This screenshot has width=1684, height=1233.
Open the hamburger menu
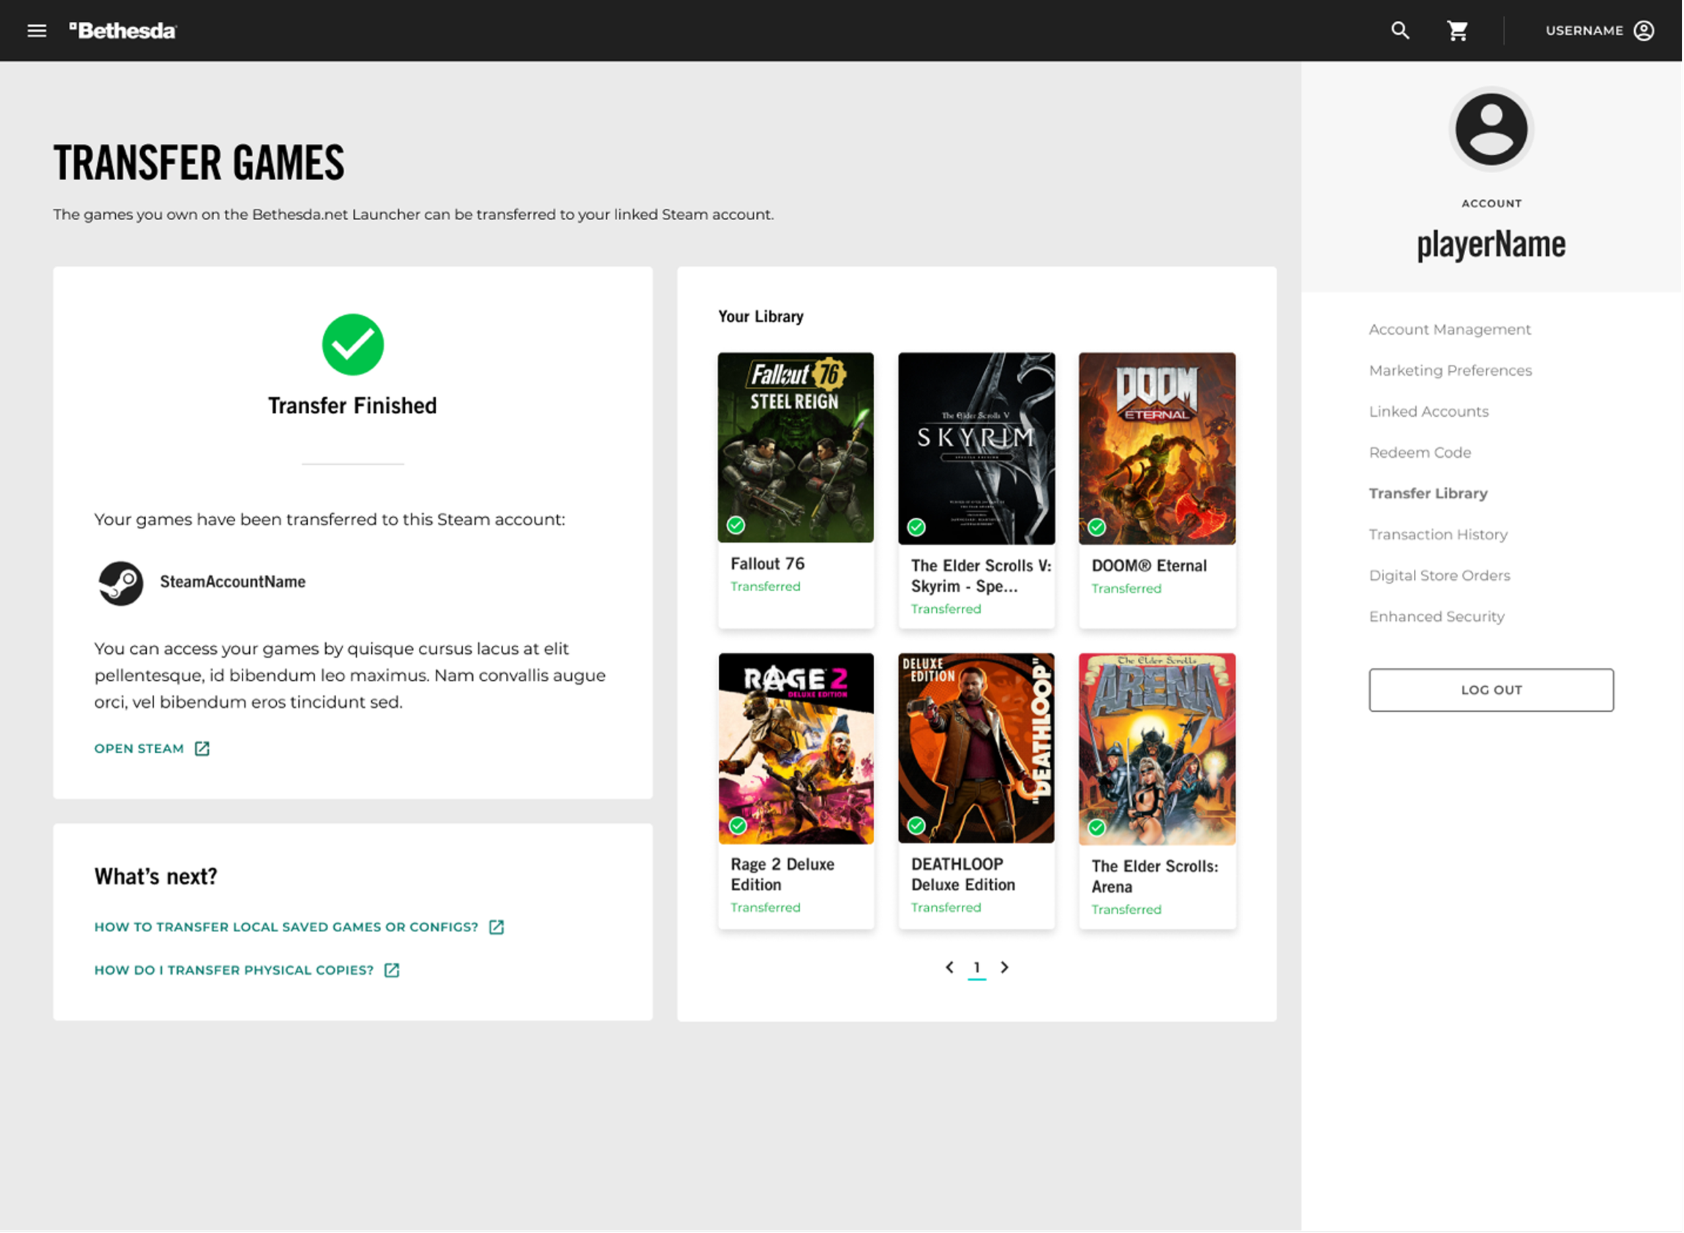(36, 30)
